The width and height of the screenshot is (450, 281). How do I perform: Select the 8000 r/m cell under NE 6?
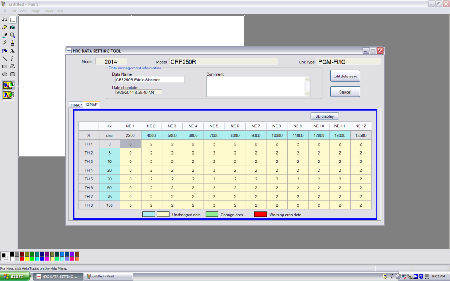[x=235, y=135]
